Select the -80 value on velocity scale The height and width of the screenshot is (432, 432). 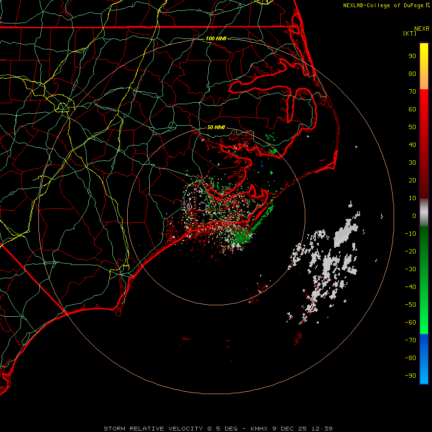pos(410,358)
